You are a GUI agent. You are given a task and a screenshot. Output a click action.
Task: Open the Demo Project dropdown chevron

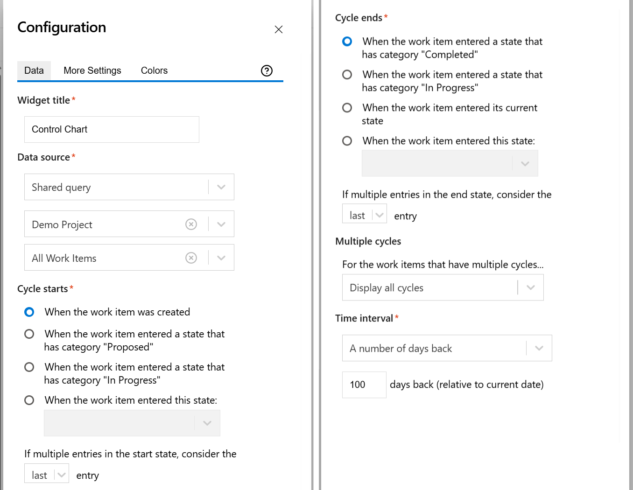[x=221, y=224]
